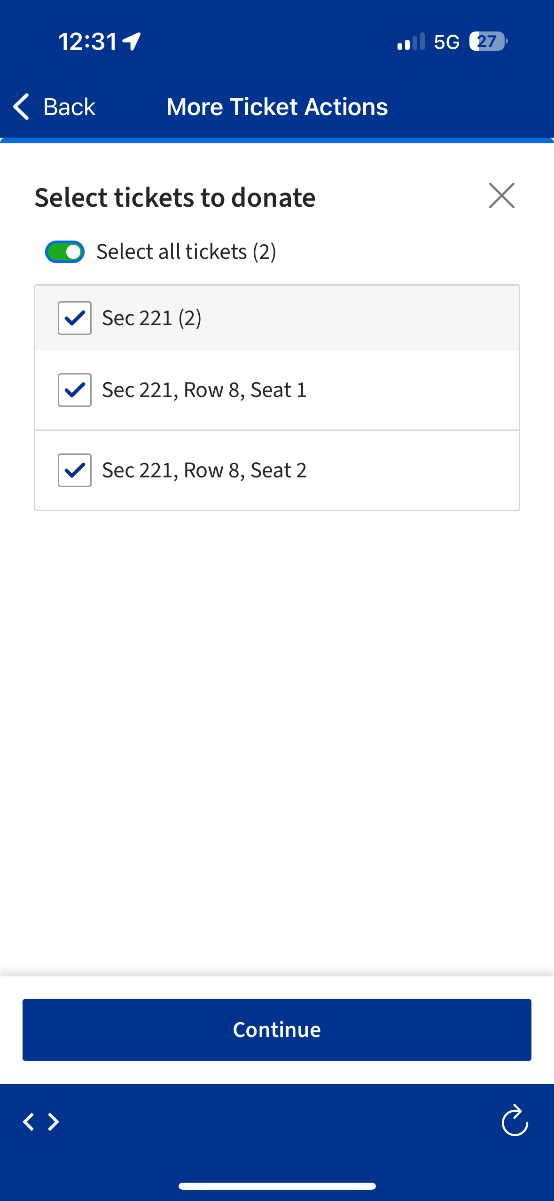Screen dimensions: 554x1201
Task: Turn off the Select all tickets switch
Action: [65, 252]
